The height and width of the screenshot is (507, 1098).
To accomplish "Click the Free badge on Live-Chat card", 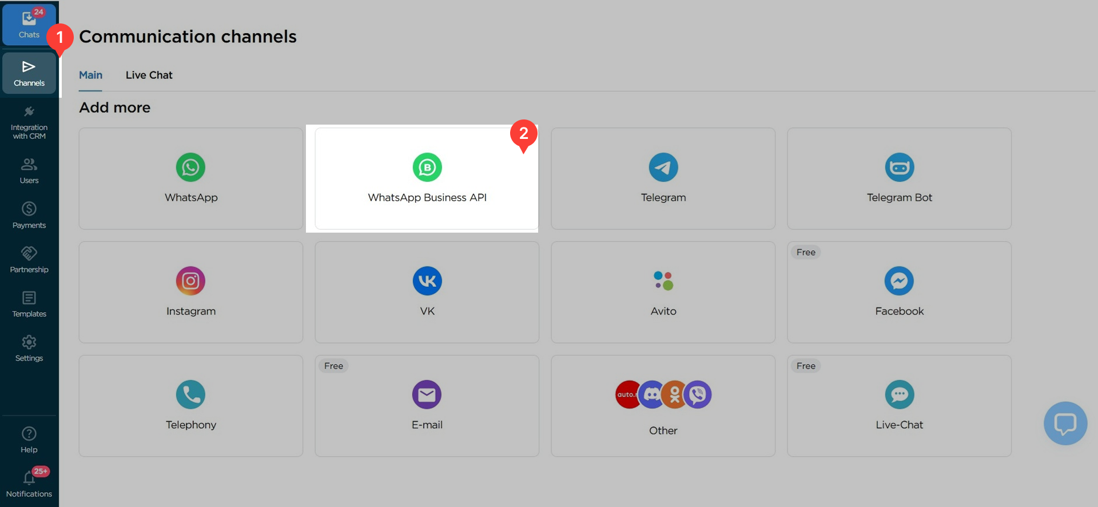I will coord(806,366).
